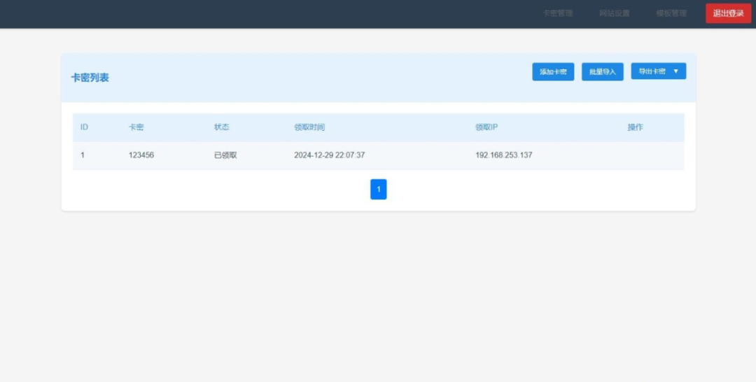Click the 卡密 column header

coord(136,127)
